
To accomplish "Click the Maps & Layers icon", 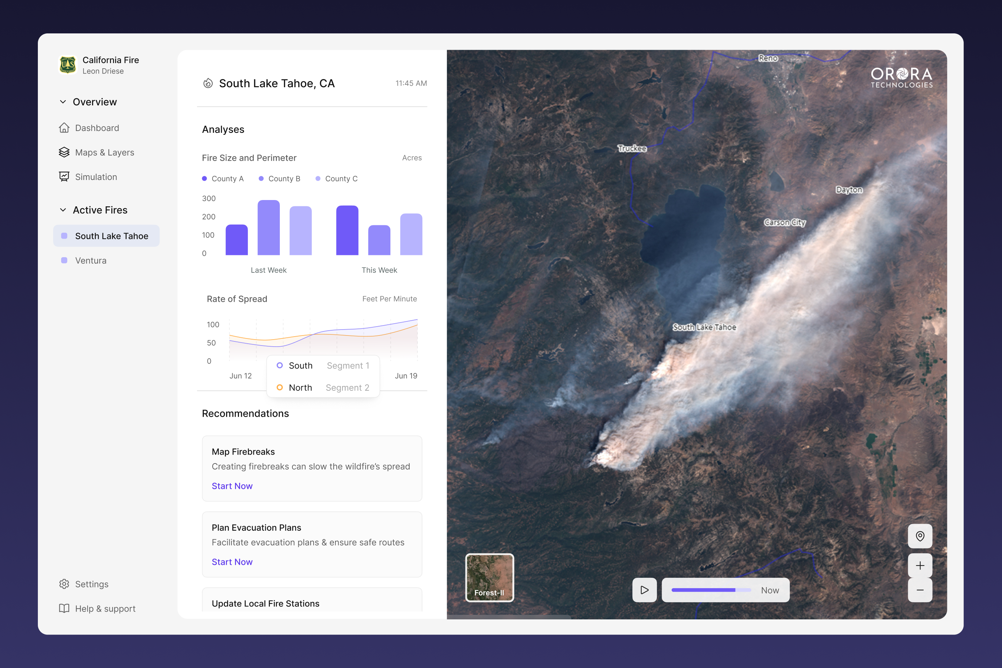I will (x=63, y=152).
